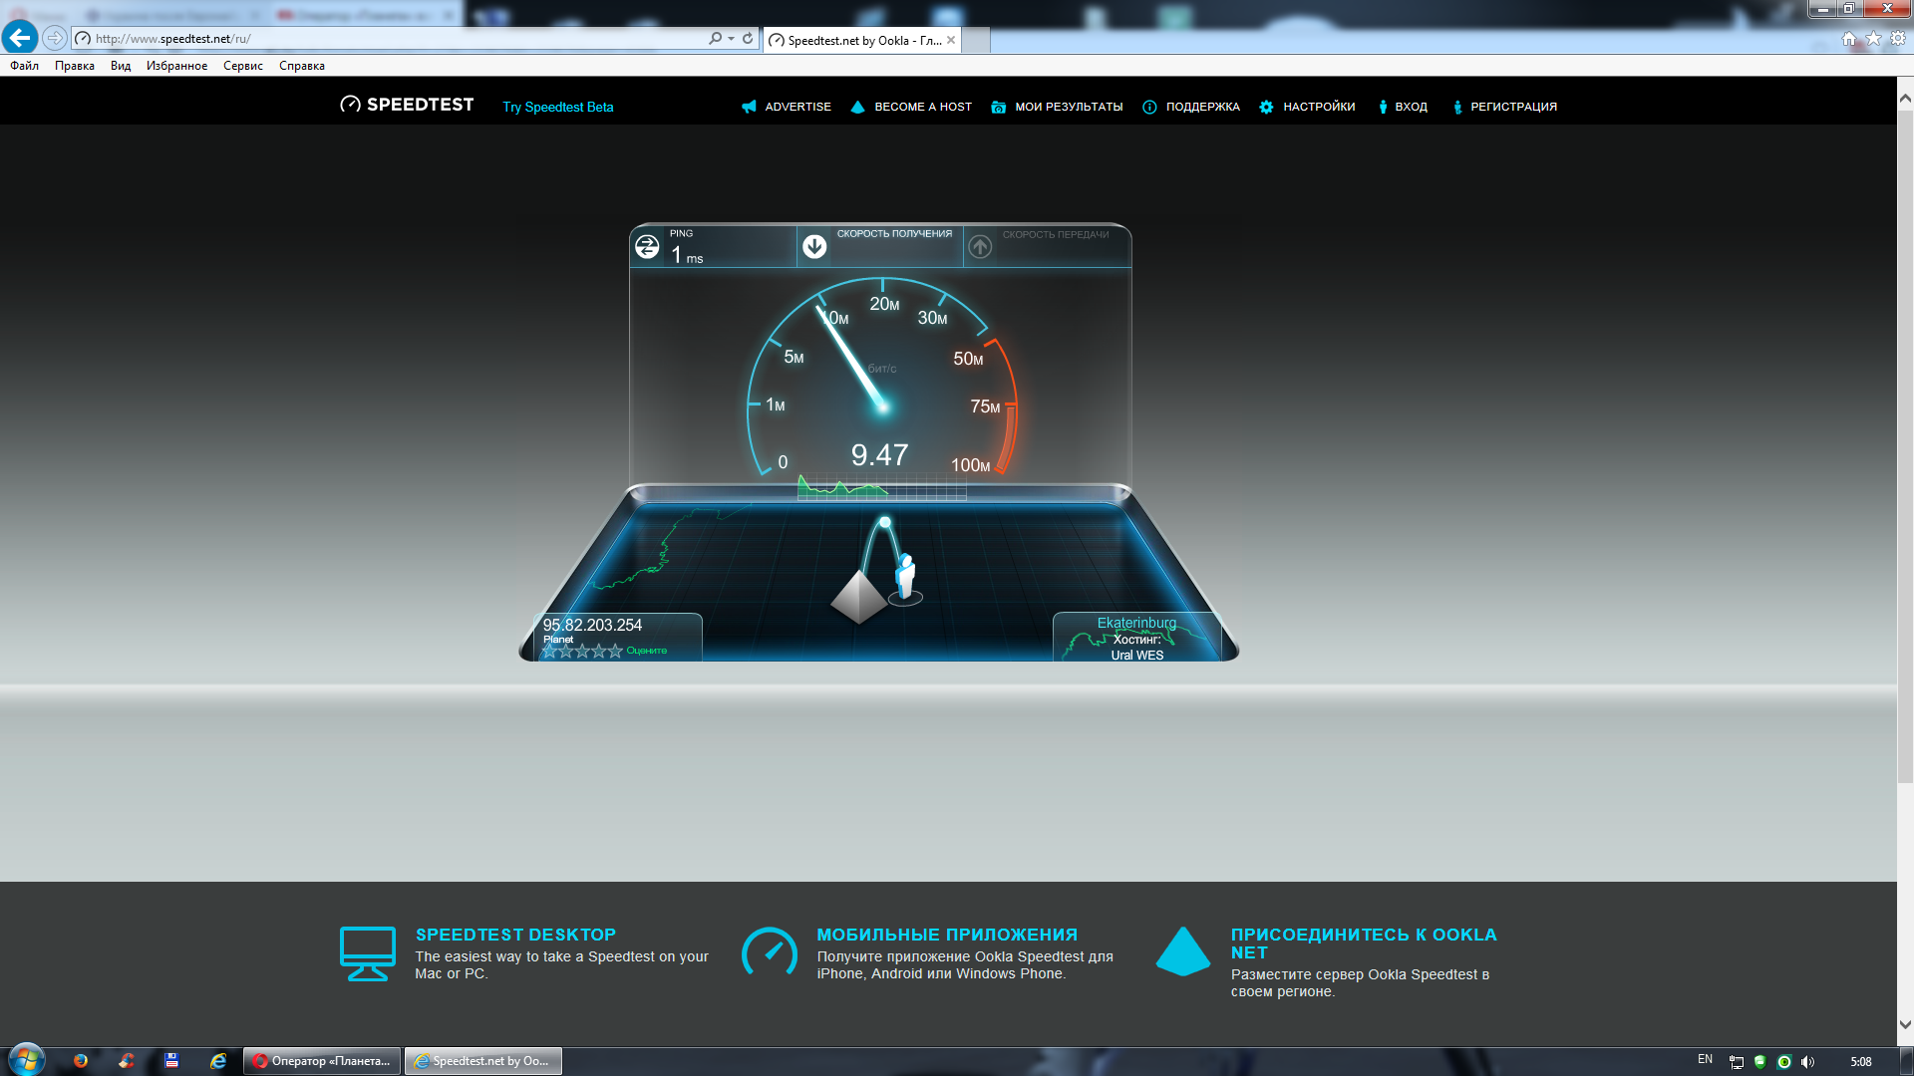This screenshot has height=1076, width=1914.
Task: Open МОИ РЕЗУЛЬТАТЫ in the navigation
Action: pos(1068,107)
